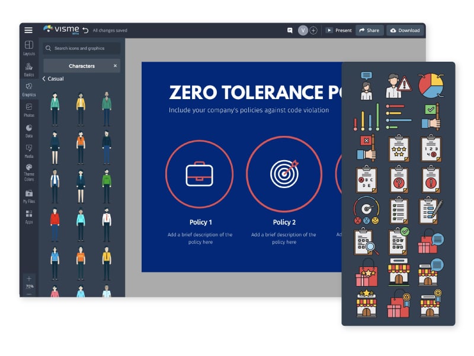
Task: Select the briefcase icon above Policy 1
Action: (199, 173)
